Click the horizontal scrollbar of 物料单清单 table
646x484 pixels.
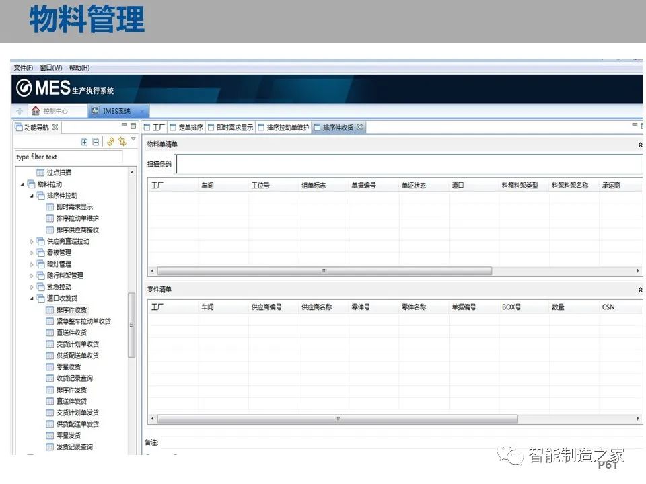click(x=324, y=271)
